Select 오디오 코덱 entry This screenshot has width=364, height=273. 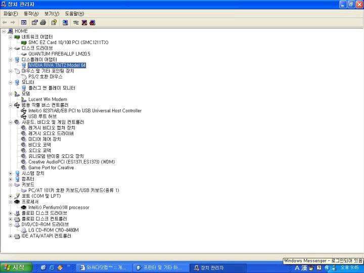pos(39,151)
